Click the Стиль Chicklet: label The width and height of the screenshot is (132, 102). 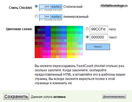click(x=21, y=8)
